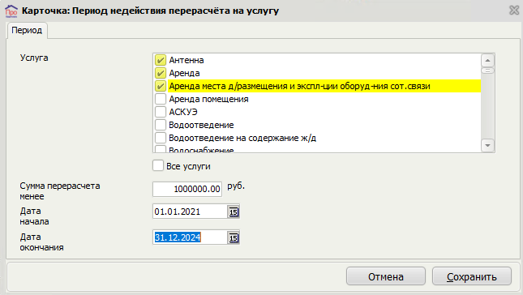Screen dimensions: 523x295
Task: Open calendar picker for Дата окончания
Action: pyautogui.click(x=234, y=237)
